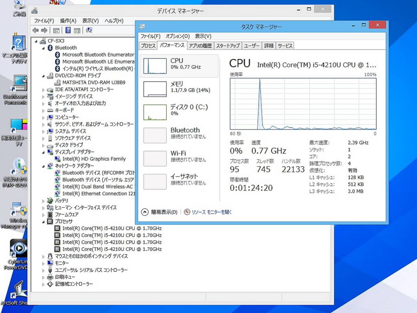
Task: Switch to the スタートアップ tab
Action: point(228,46)
